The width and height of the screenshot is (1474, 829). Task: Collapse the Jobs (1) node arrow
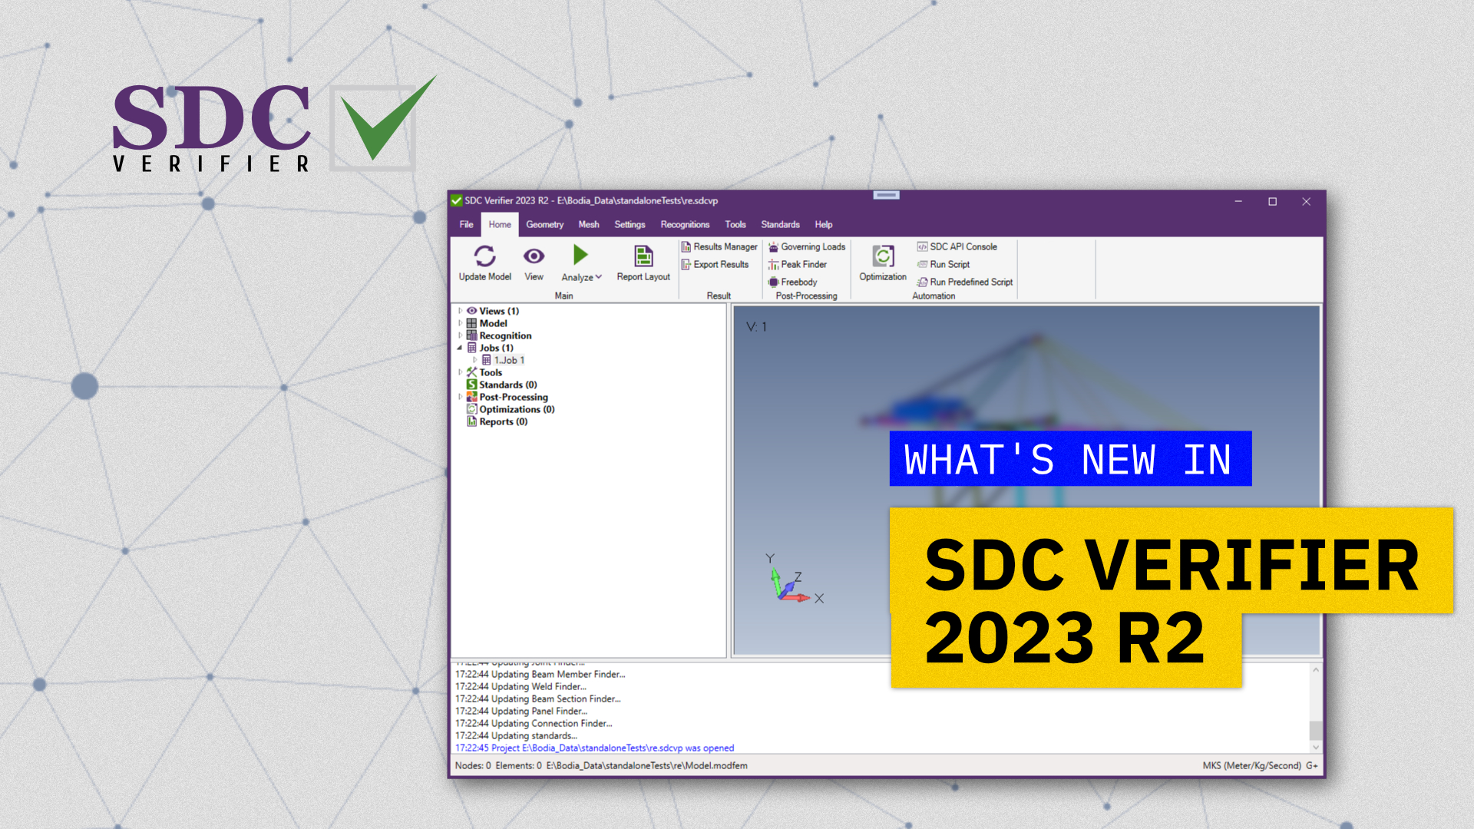point(460,348)
